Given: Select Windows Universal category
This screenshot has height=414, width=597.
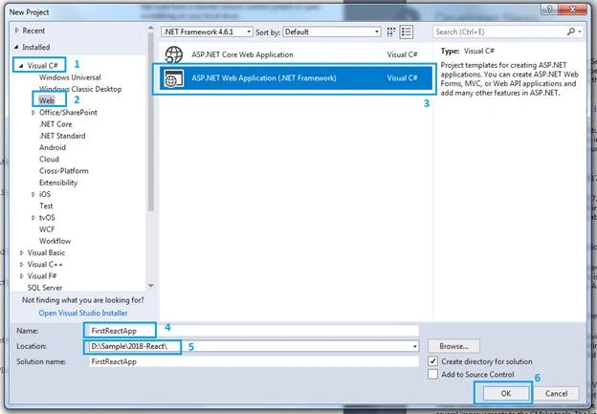Looking at the screenshot, I should pos(70,77).
